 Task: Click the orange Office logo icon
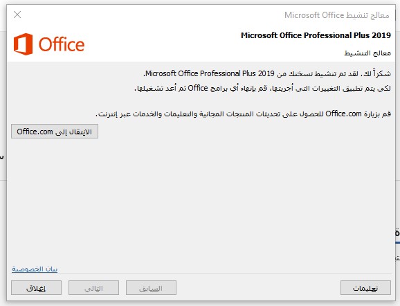24,44
